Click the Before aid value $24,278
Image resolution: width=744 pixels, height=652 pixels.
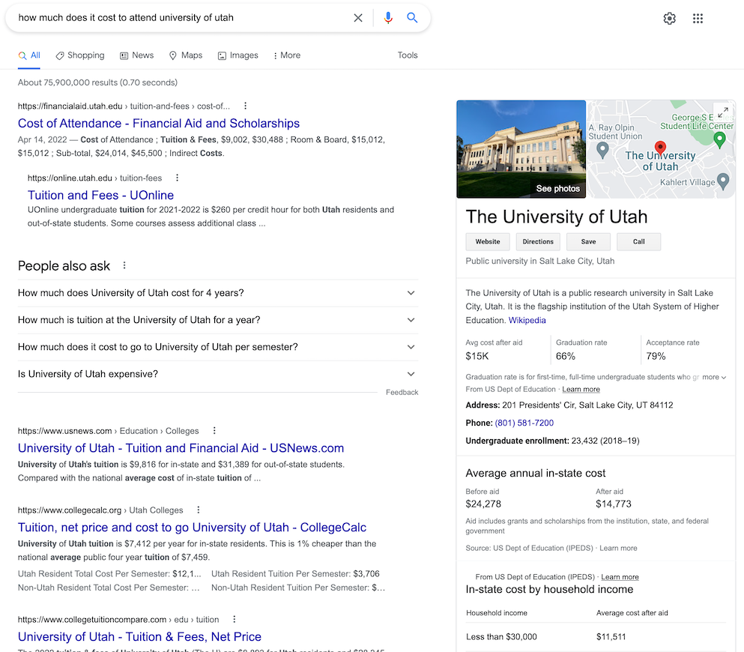[483, 504]
